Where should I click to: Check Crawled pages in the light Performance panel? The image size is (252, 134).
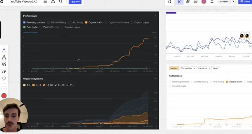tap(170, 86)
